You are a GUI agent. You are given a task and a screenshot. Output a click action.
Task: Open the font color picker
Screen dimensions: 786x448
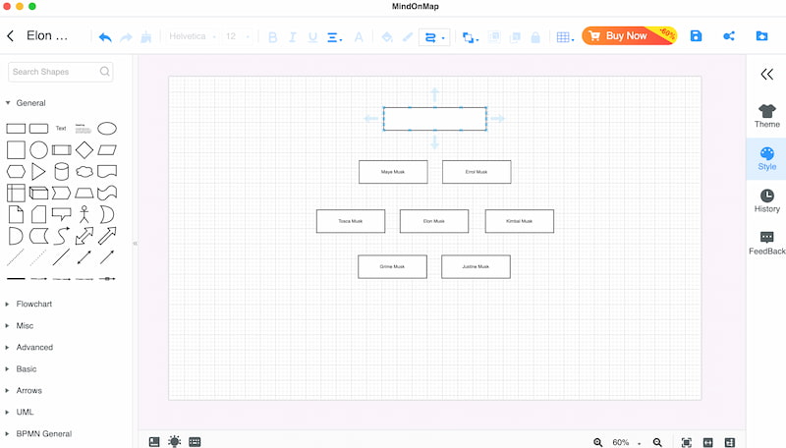pyautogui.click(x=359, y=37)
